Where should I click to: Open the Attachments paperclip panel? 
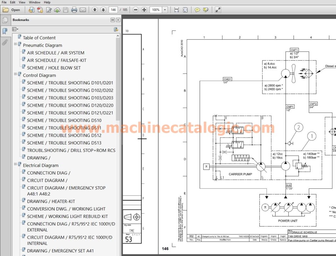[x=5, y=42]
